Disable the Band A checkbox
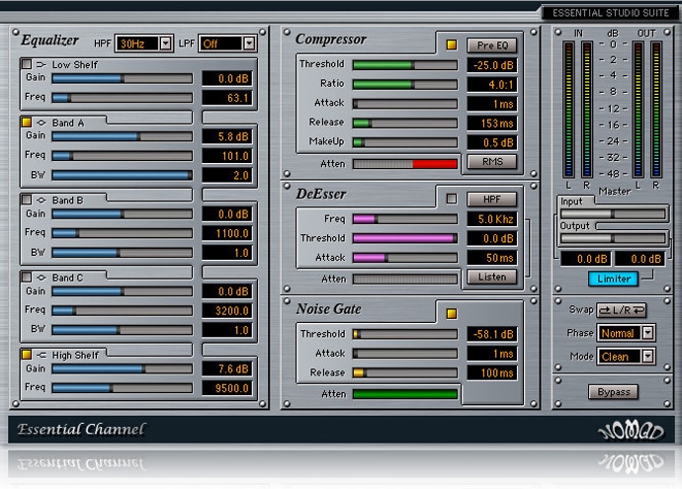The image size is (682, 489). click(27, 122)
